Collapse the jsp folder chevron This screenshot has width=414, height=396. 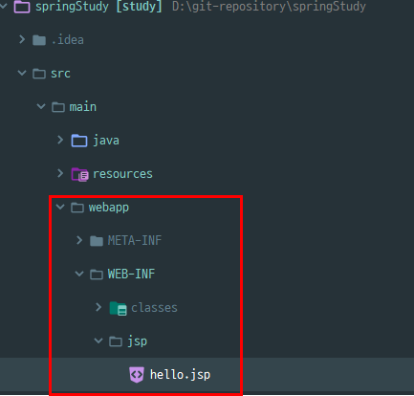coord(98,341)
